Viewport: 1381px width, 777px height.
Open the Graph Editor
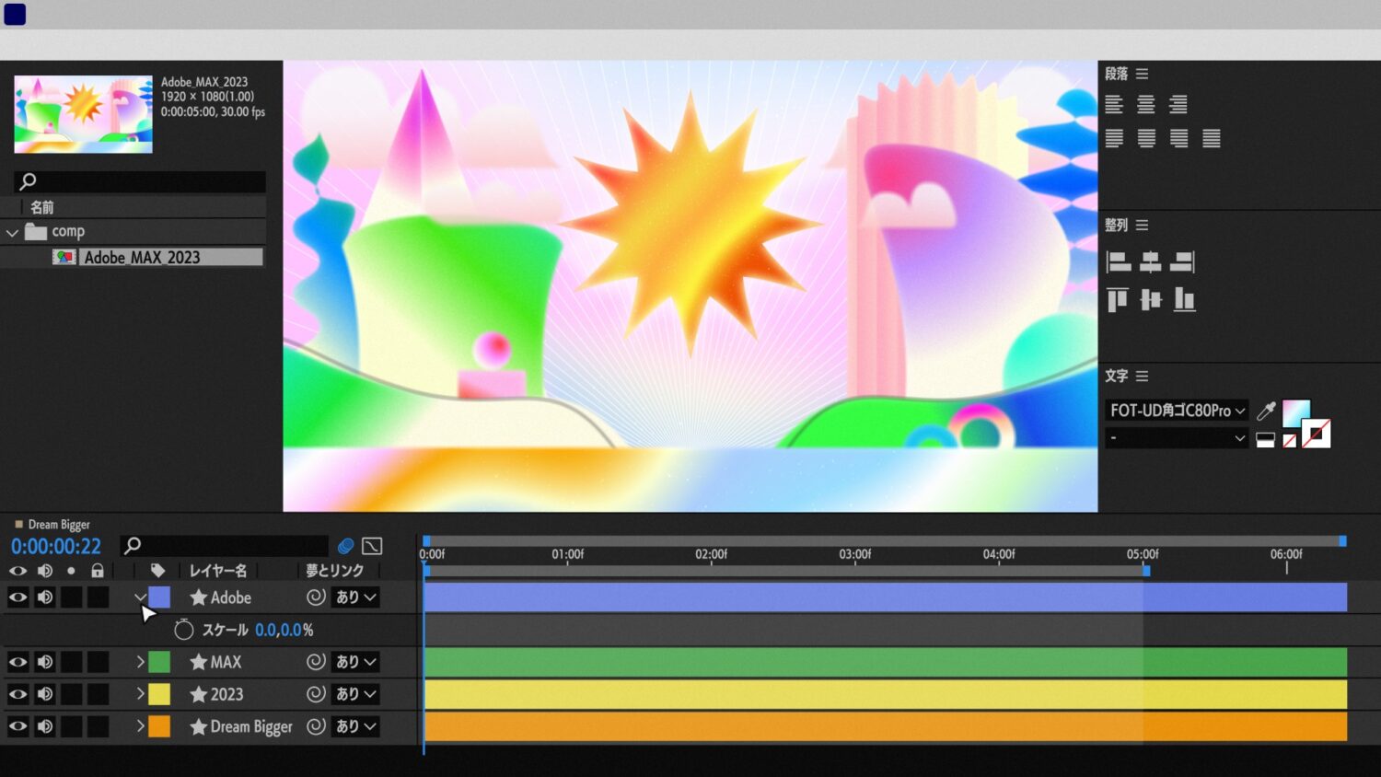pyautogui.click(x=372, y=546)
